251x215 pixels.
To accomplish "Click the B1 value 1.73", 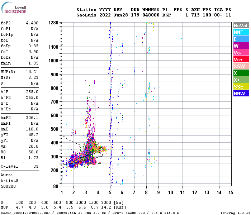I will pyautogui.click(x=33, y=158).
